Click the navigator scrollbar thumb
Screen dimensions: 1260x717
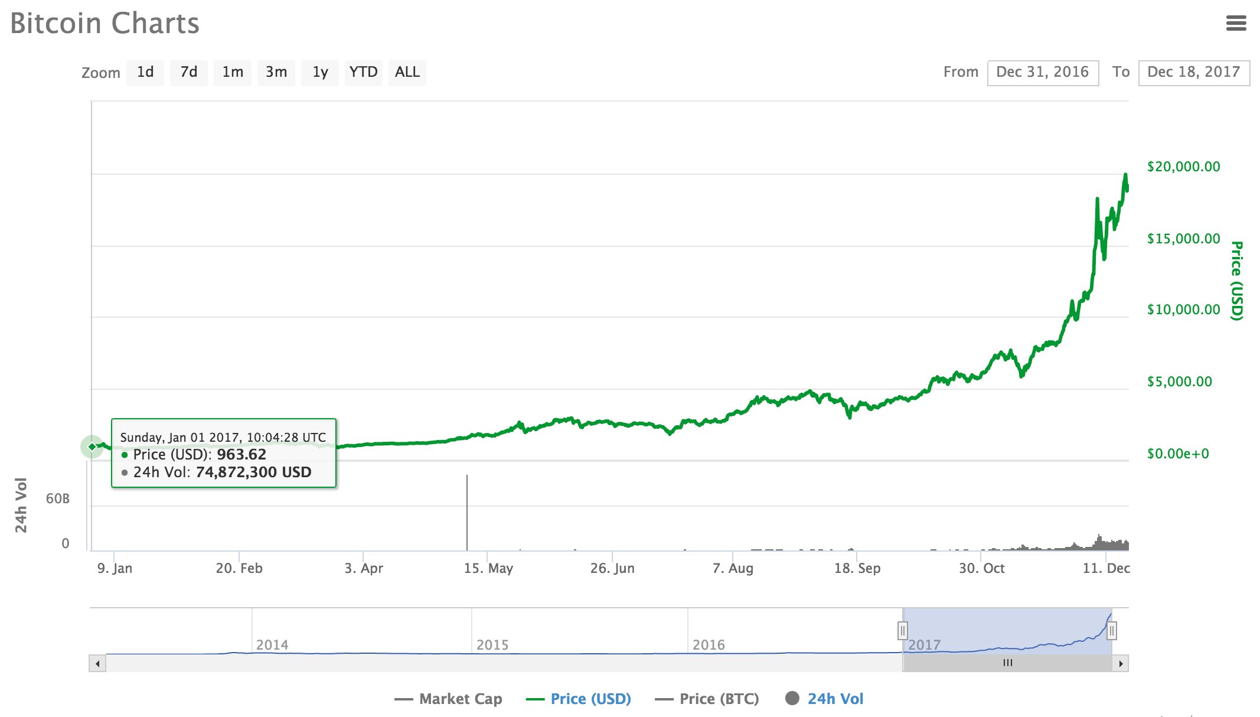tap(1007, 663)
